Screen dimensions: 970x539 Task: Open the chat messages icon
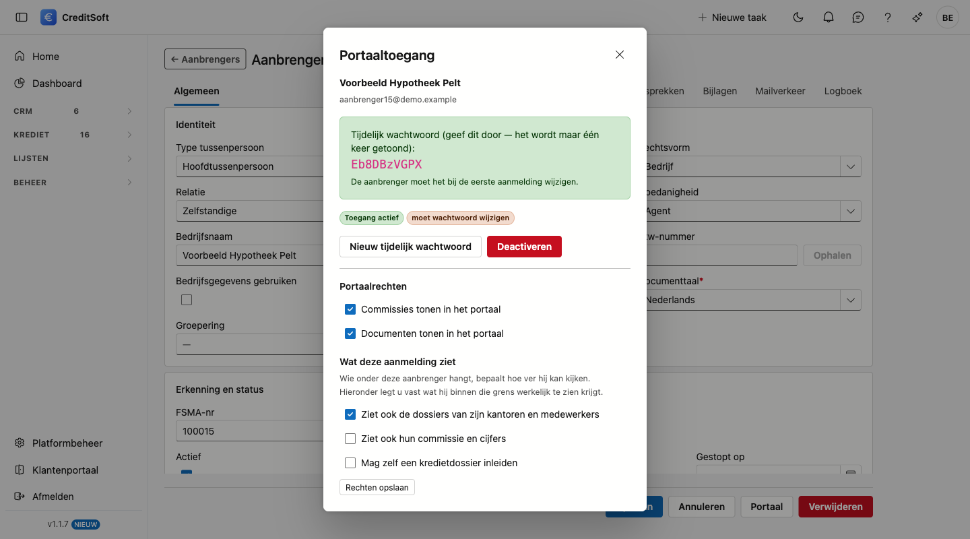click(858, 18)
